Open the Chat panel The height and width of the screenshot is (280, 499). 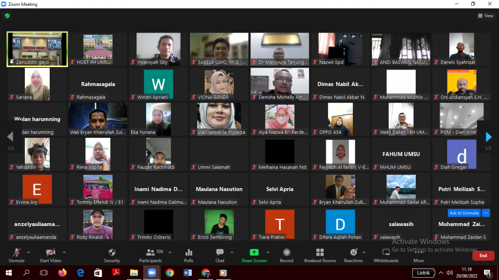(220, 255)
